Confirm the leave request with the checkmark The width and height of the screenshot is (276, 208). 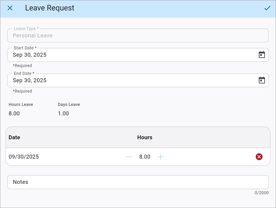click(267, 8)
